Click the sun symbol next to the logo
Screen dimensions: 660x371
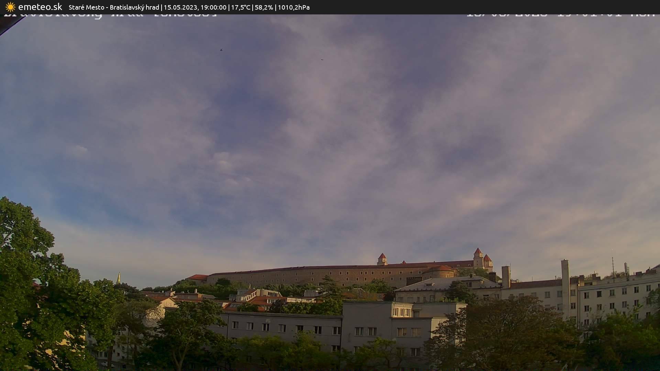[10, 7]
